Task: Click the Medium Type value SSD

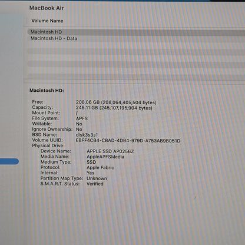Action: tap(91, 162)
